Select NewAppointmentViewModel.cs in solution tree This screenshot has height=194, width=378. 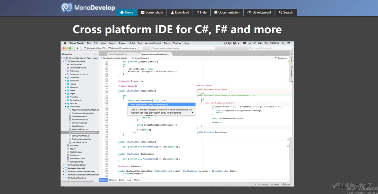coord(84,133)
